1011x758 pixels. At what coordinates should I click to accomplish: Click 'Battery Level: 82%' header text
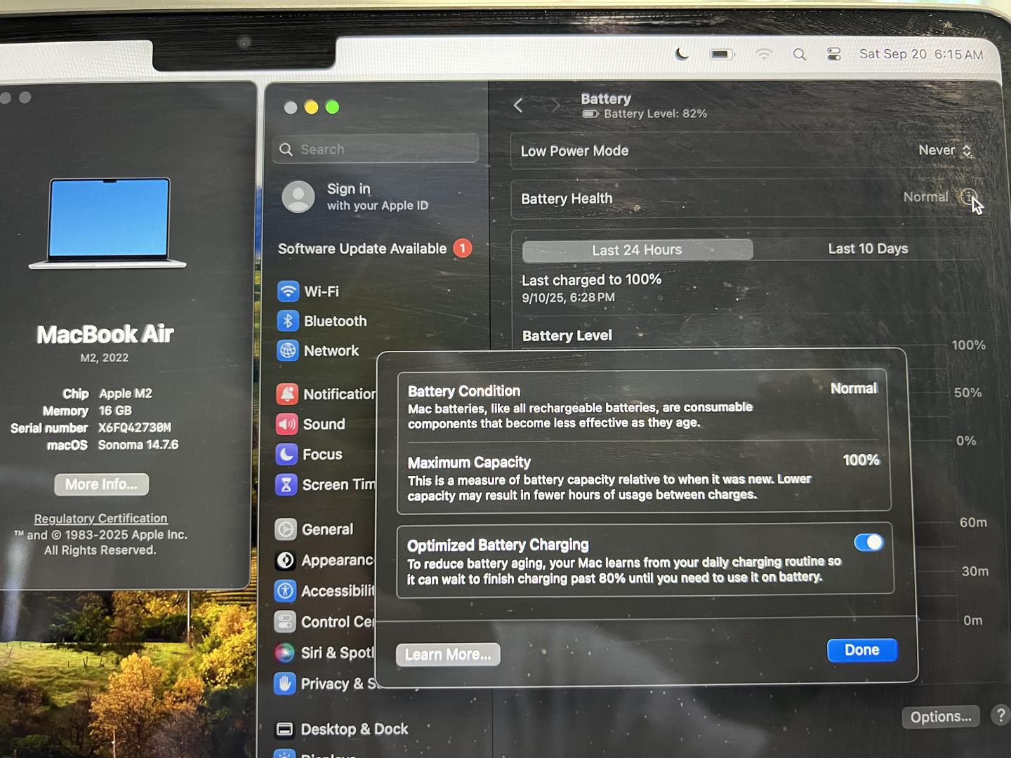(655, 114)
